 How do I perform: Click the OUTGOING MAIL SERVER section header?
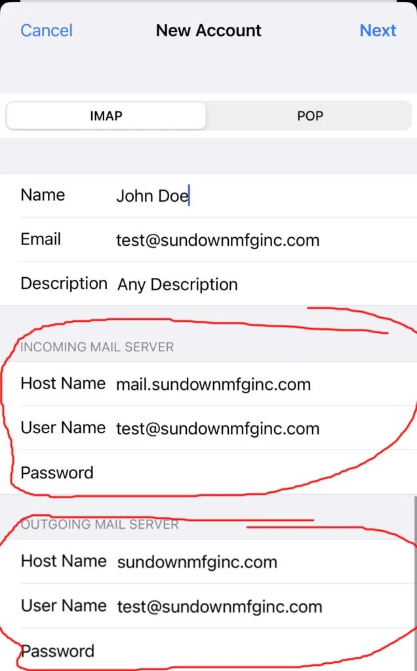tap(100, 524)
